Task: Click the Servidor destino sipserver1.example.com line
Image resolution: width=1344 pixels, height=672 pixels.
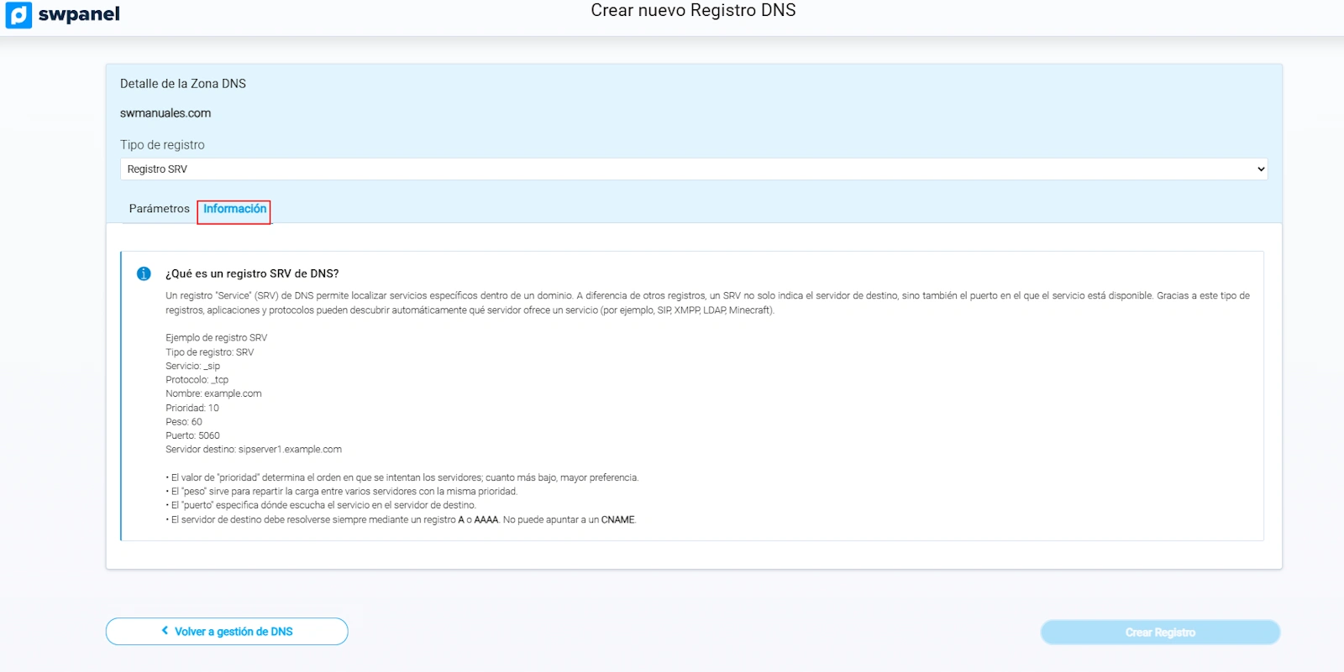Action: [254, 450]
